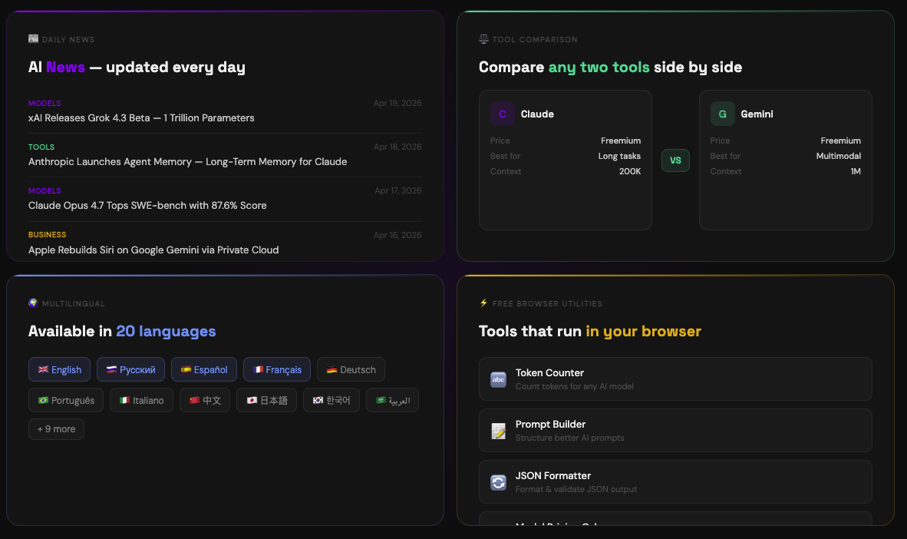Click 'Count tokens for any AI model' description

pos(575,386)
